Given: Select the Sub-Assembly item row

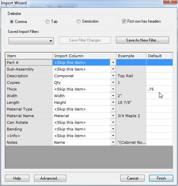Looking at the screenshot, I should [x=29, y=69].
